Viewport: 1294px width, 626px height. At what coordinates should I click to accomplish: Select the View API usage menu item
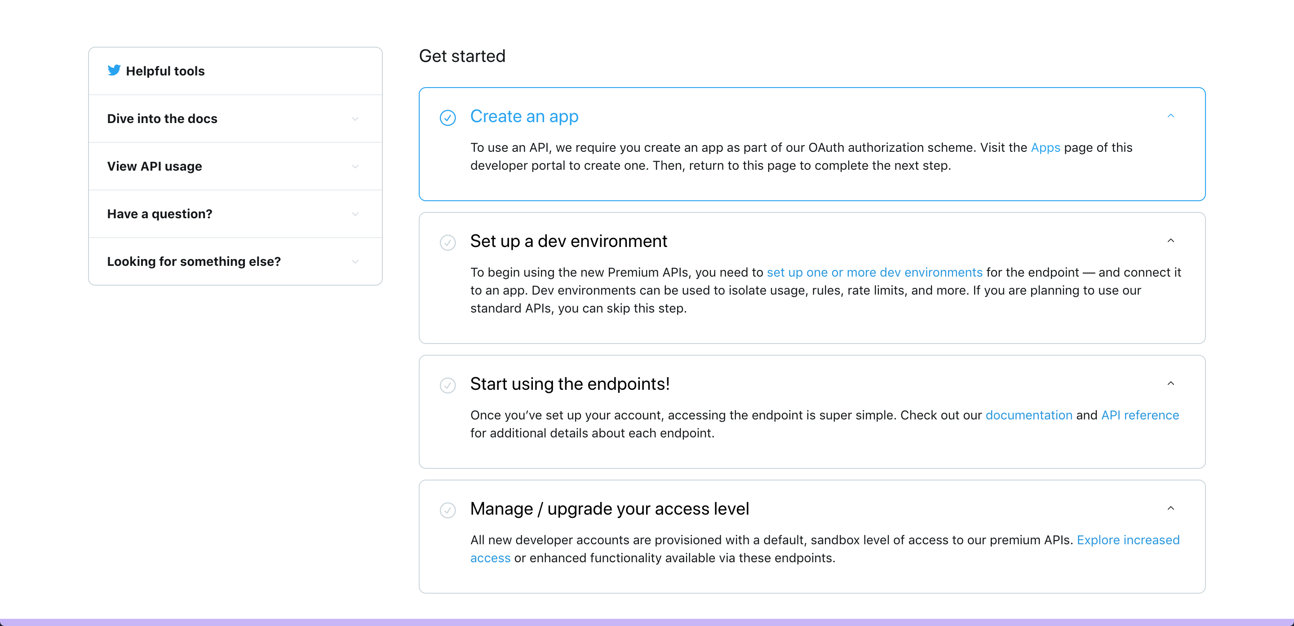[x=155, y=167]
